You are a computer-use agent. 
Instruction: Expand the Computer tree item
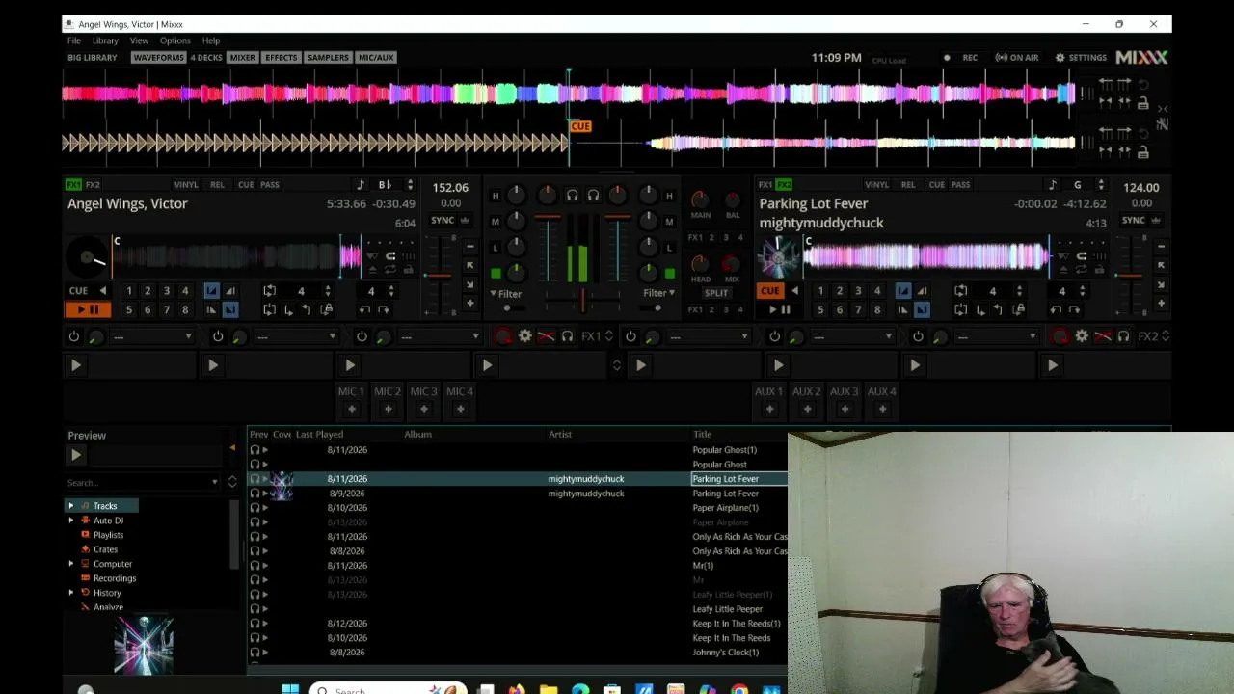click(70, 564)
